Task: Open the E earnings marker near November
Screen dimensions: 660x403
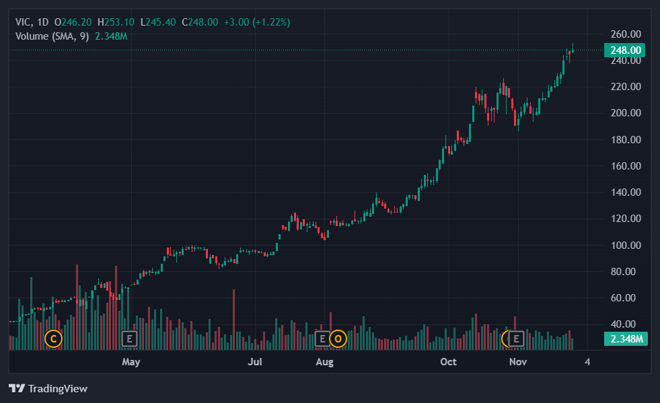Action: click(x=517, y=338)
